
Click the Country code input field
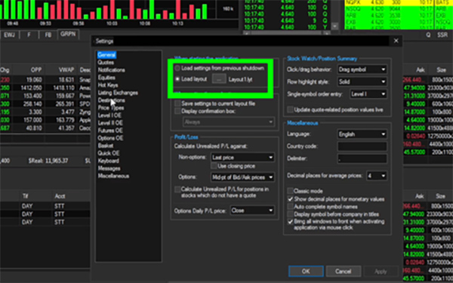pos(362,146)
